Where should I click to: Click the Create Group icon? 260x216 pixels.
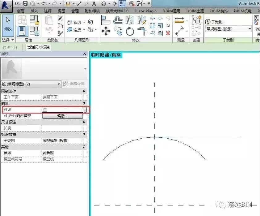click(x=196, y=20)
